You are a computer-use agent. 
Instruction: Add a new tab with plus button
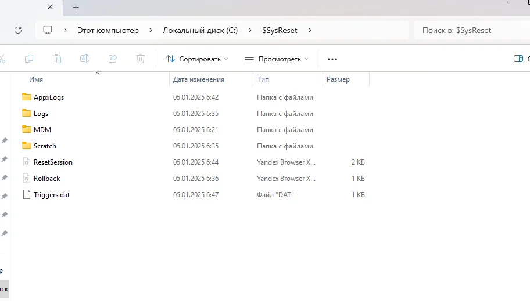(76, 7)
